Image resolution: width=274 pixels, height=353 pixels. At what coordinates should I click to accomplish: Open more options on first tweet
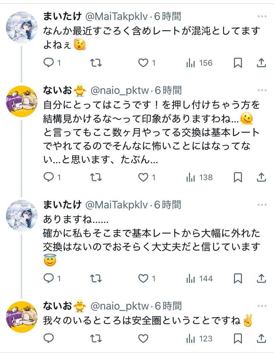[x=262, y=16]
